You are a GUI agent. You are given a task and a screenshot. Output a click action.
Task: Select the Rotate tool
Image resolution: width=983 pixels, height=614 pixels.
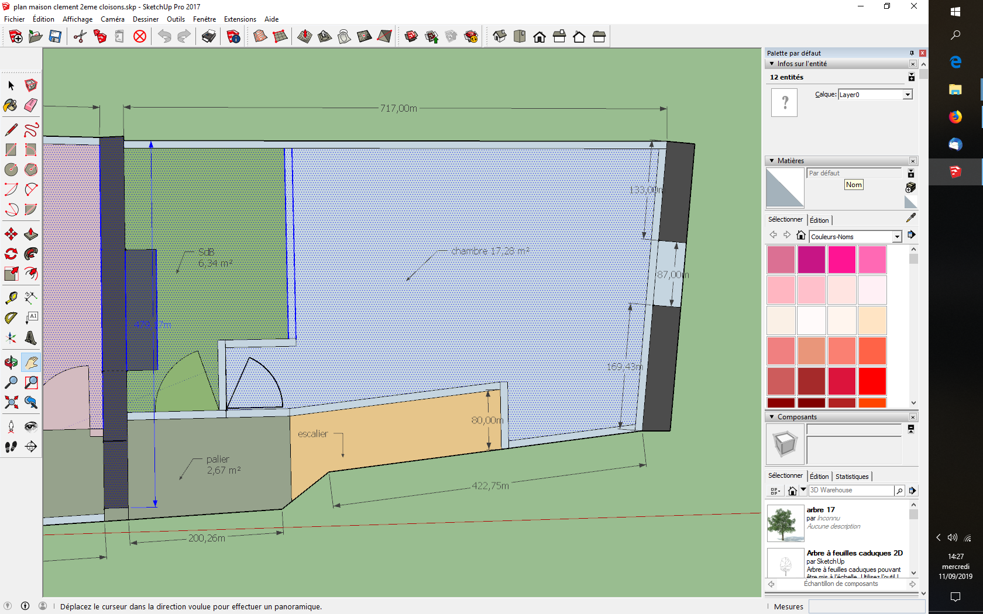coord(11,254)
